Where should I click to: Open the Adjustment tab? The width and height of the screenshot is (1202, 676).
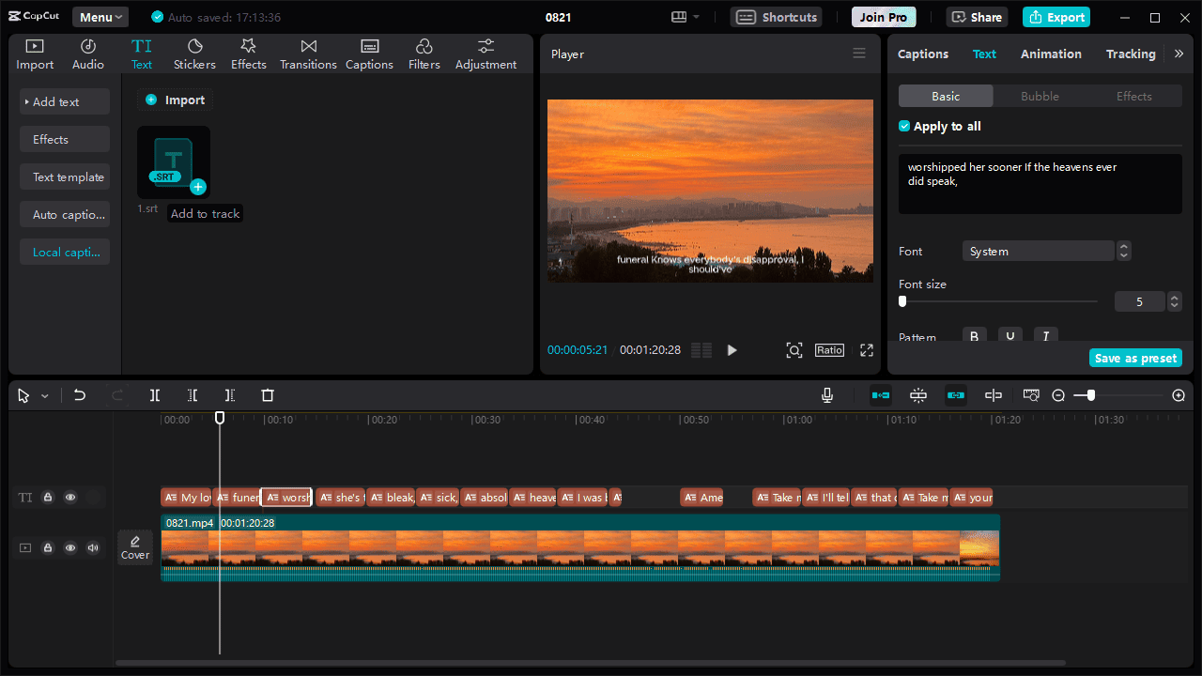485,54
